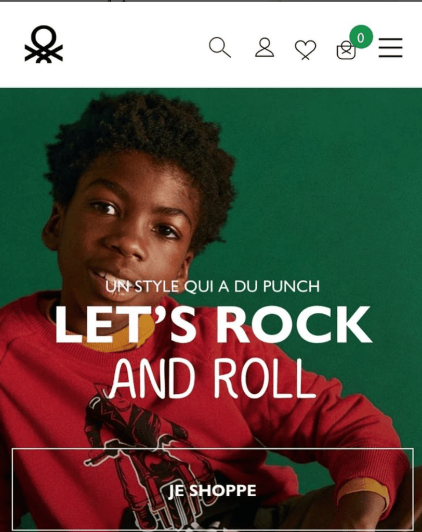Click the green cart count badge

coord(361,37)
